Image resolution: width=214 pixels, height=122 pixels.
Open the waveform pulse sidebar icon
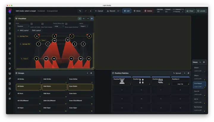coord(10,64)
